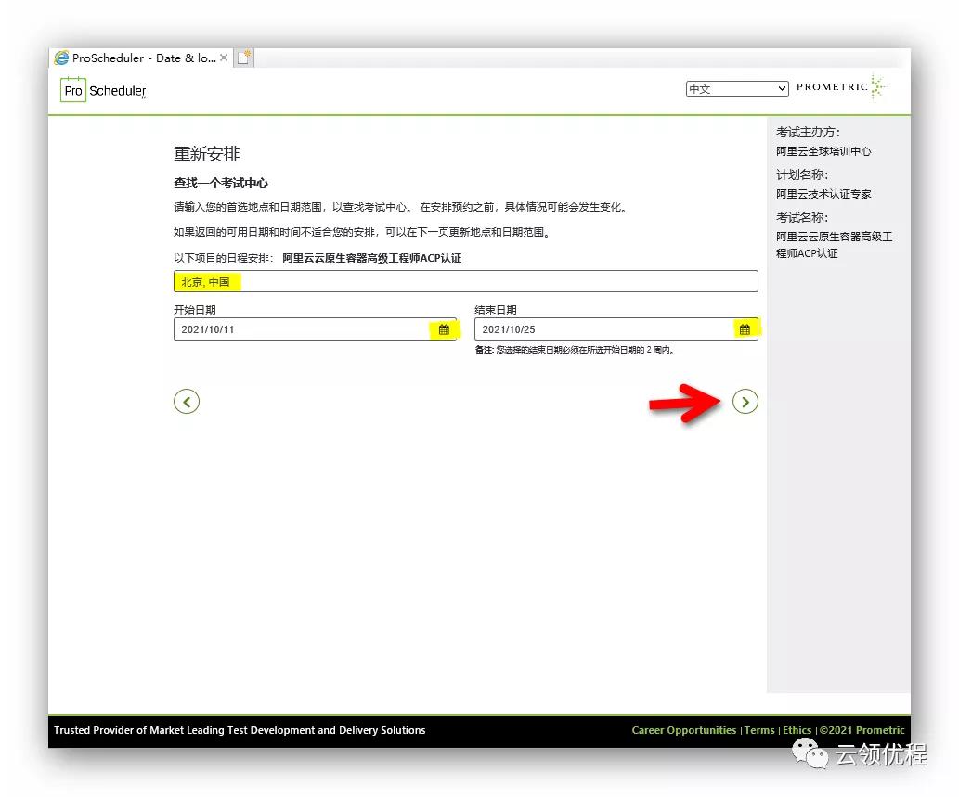Click the Internet Explorer favicon on the tab
The height and width of the screenshot is (797, 959).
(61, 57)
